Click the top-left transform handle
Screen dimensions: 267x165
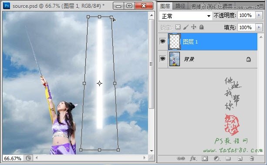88,17
